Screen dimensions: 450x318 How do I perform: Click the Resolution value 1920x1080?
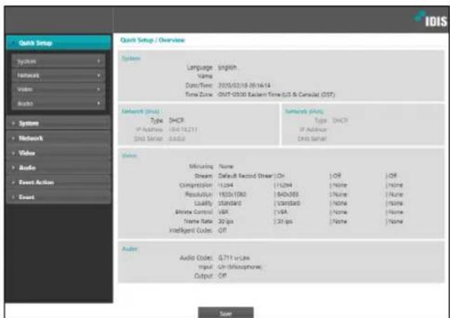(x=232, y=195)
